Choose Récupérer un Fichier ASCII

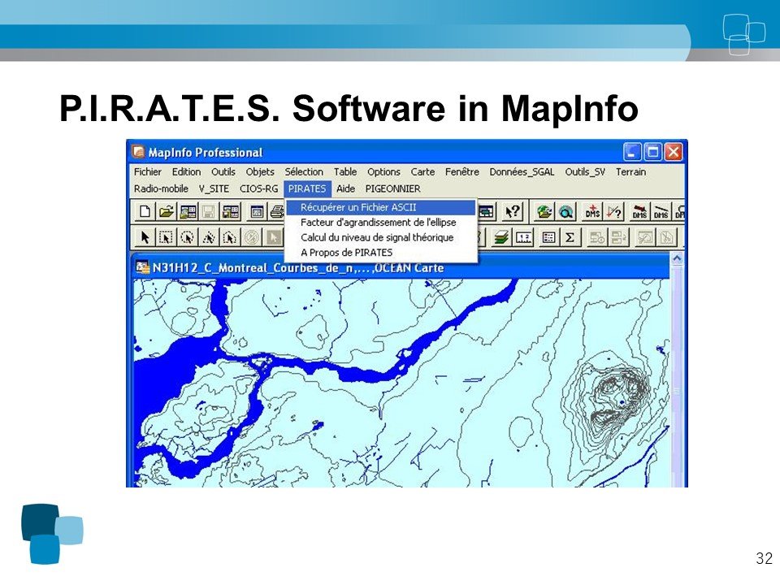pos(380,207)
